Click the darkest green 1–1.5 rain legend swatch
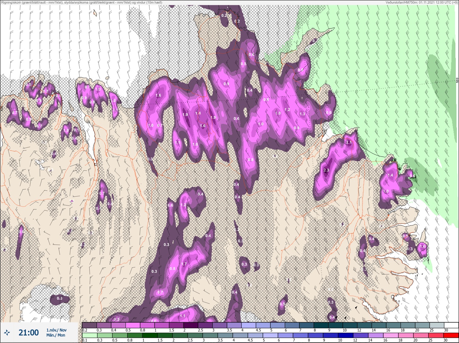This screenshot has width=459, height=343. pyautogui.click(x=150, y=335)
